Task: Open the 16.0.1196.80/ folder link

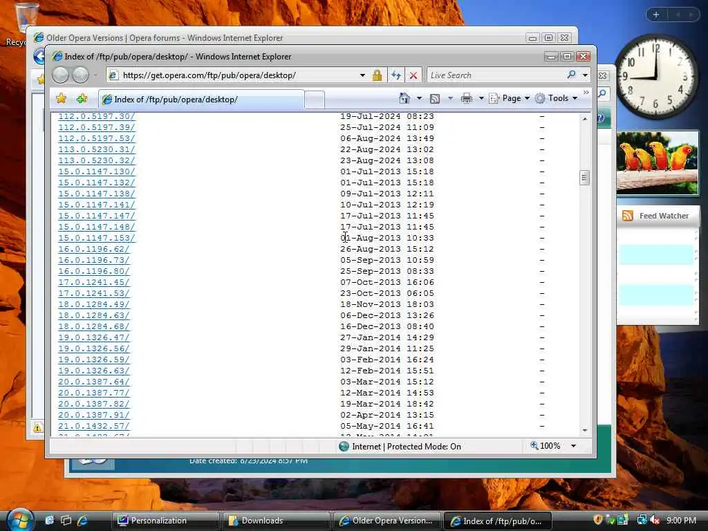Action: pyautogui.click(x=94, y=271)
